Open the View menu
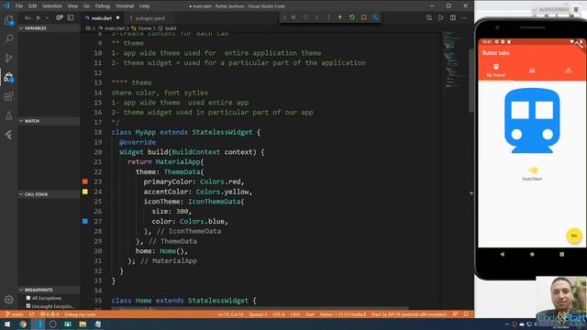The width and height of the screenshot is (587, 330). point(72,6)
